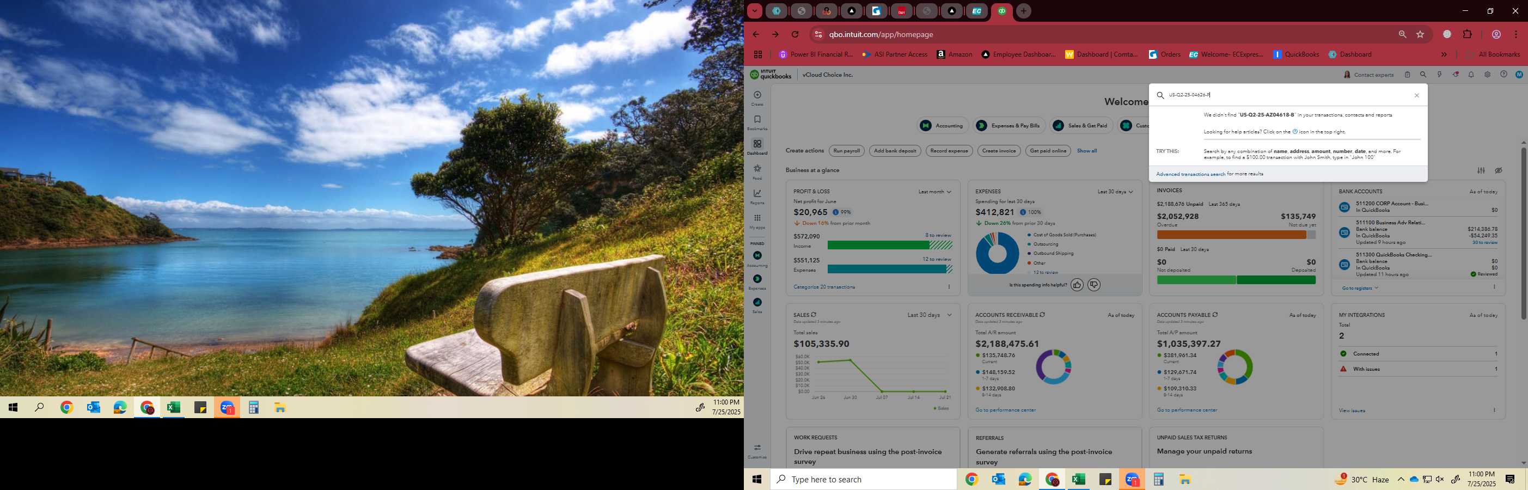Click the QuickBooks header magnifier icon
This screenshot has height=490, width=1528.
pos(1423,75)
